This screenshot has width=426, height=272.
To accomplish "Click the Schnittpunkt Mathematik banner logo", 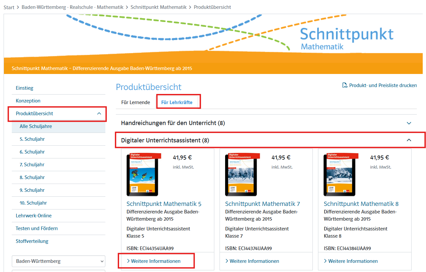I will click(346, 39).
